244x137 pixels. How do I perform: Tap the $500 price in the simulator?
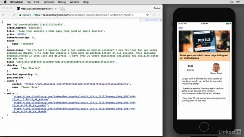pos(191,66)
